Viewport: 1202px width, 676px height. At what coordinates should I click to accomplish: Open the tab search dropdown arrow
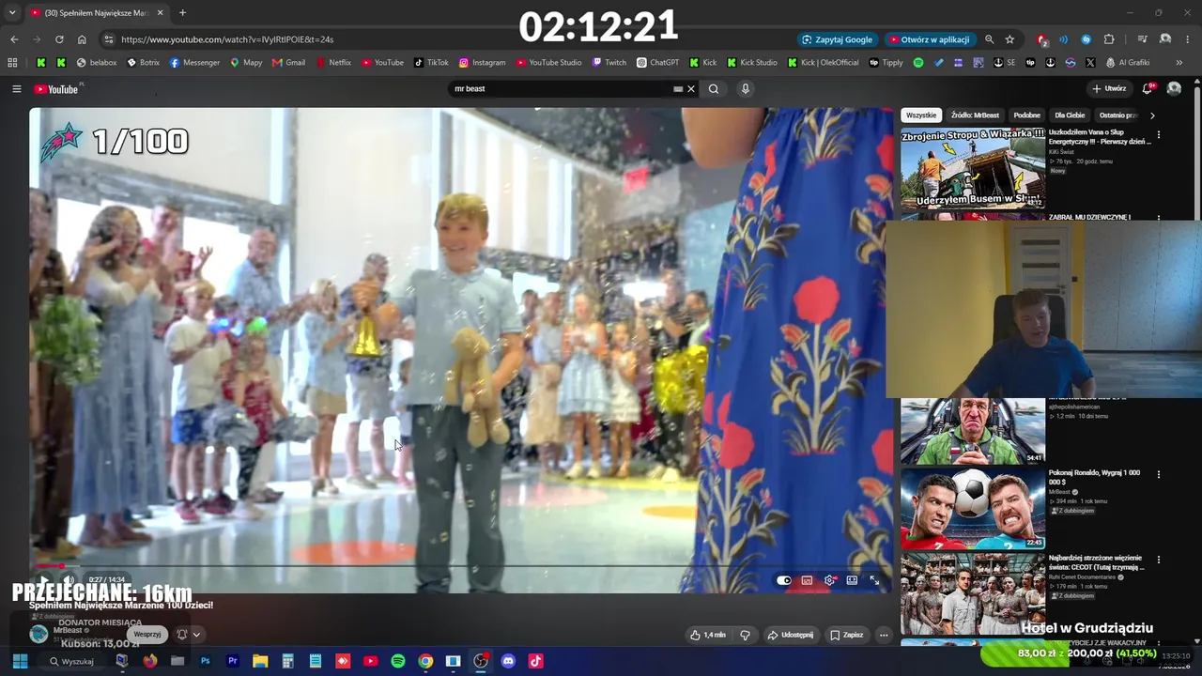12,13
